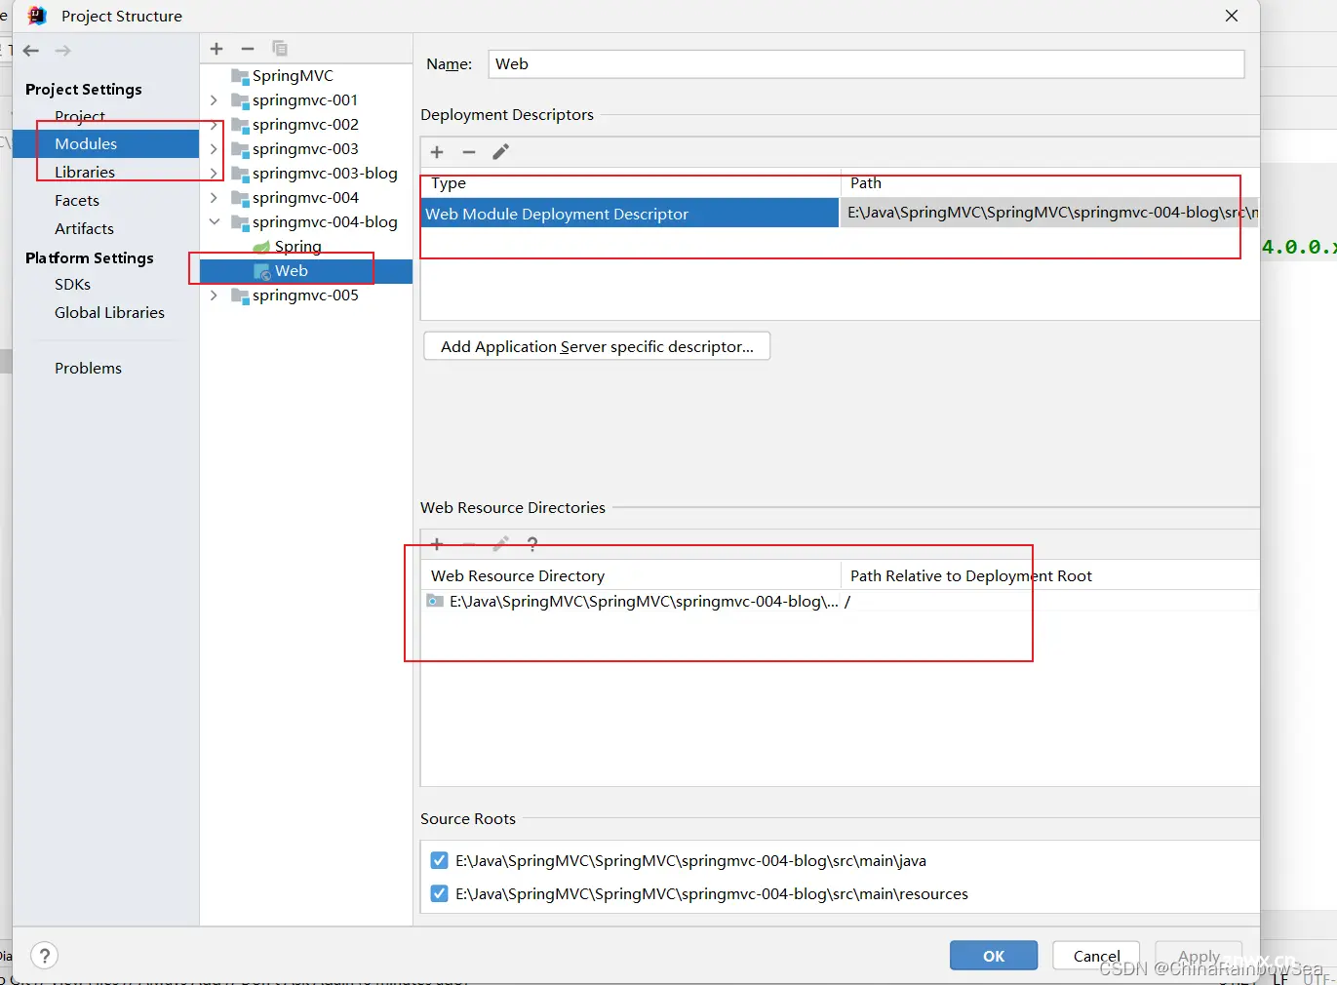The width and height of the screenshot is (1337, 985).
Task: Select springmvc-004 module
Action: click(305, 198)
